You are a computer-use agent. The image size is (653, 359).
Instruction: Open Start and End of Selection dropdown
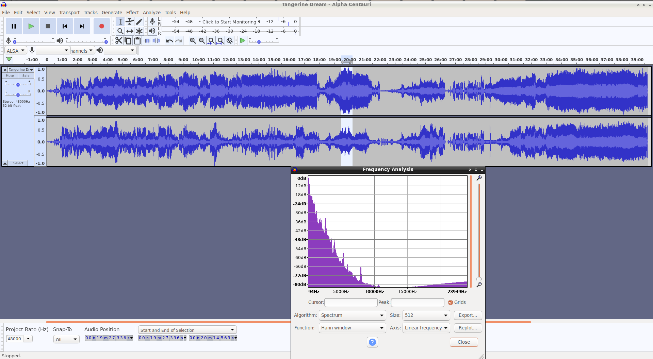[x=187, y=330]
